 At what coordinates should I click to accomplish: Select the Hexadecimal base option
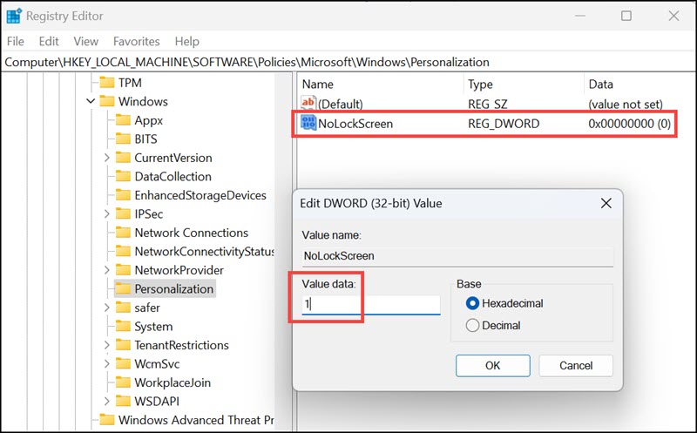pyautogui.click(x=472, y=303)
